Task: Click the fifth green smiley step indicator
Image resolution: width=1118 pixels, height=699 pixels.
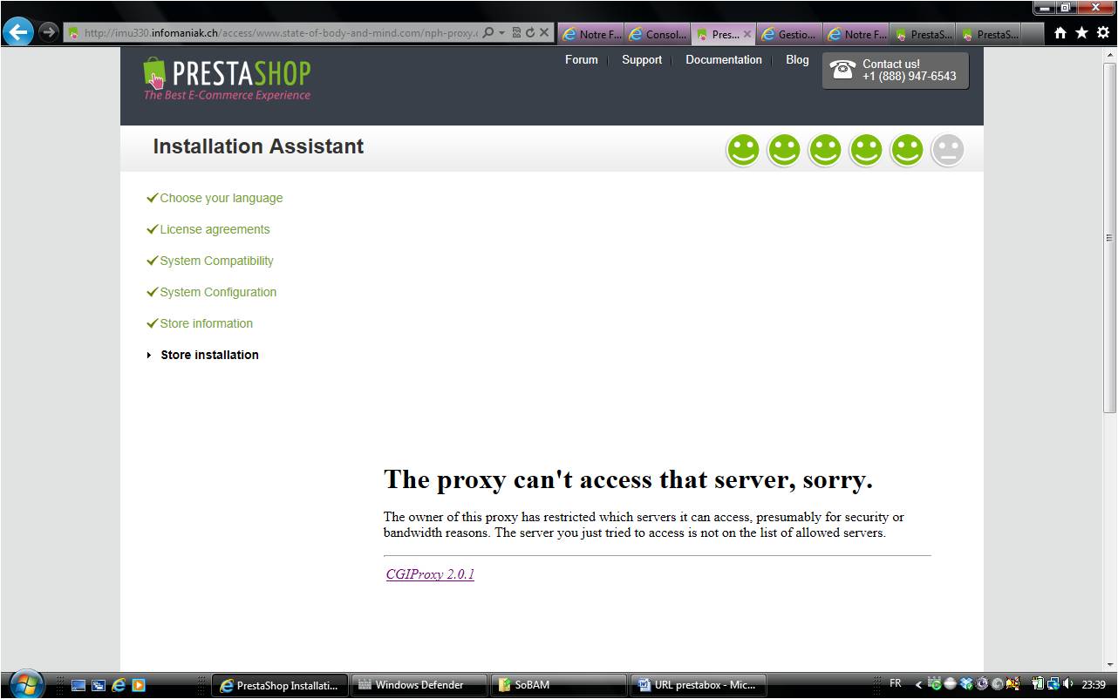Action: 907,150
